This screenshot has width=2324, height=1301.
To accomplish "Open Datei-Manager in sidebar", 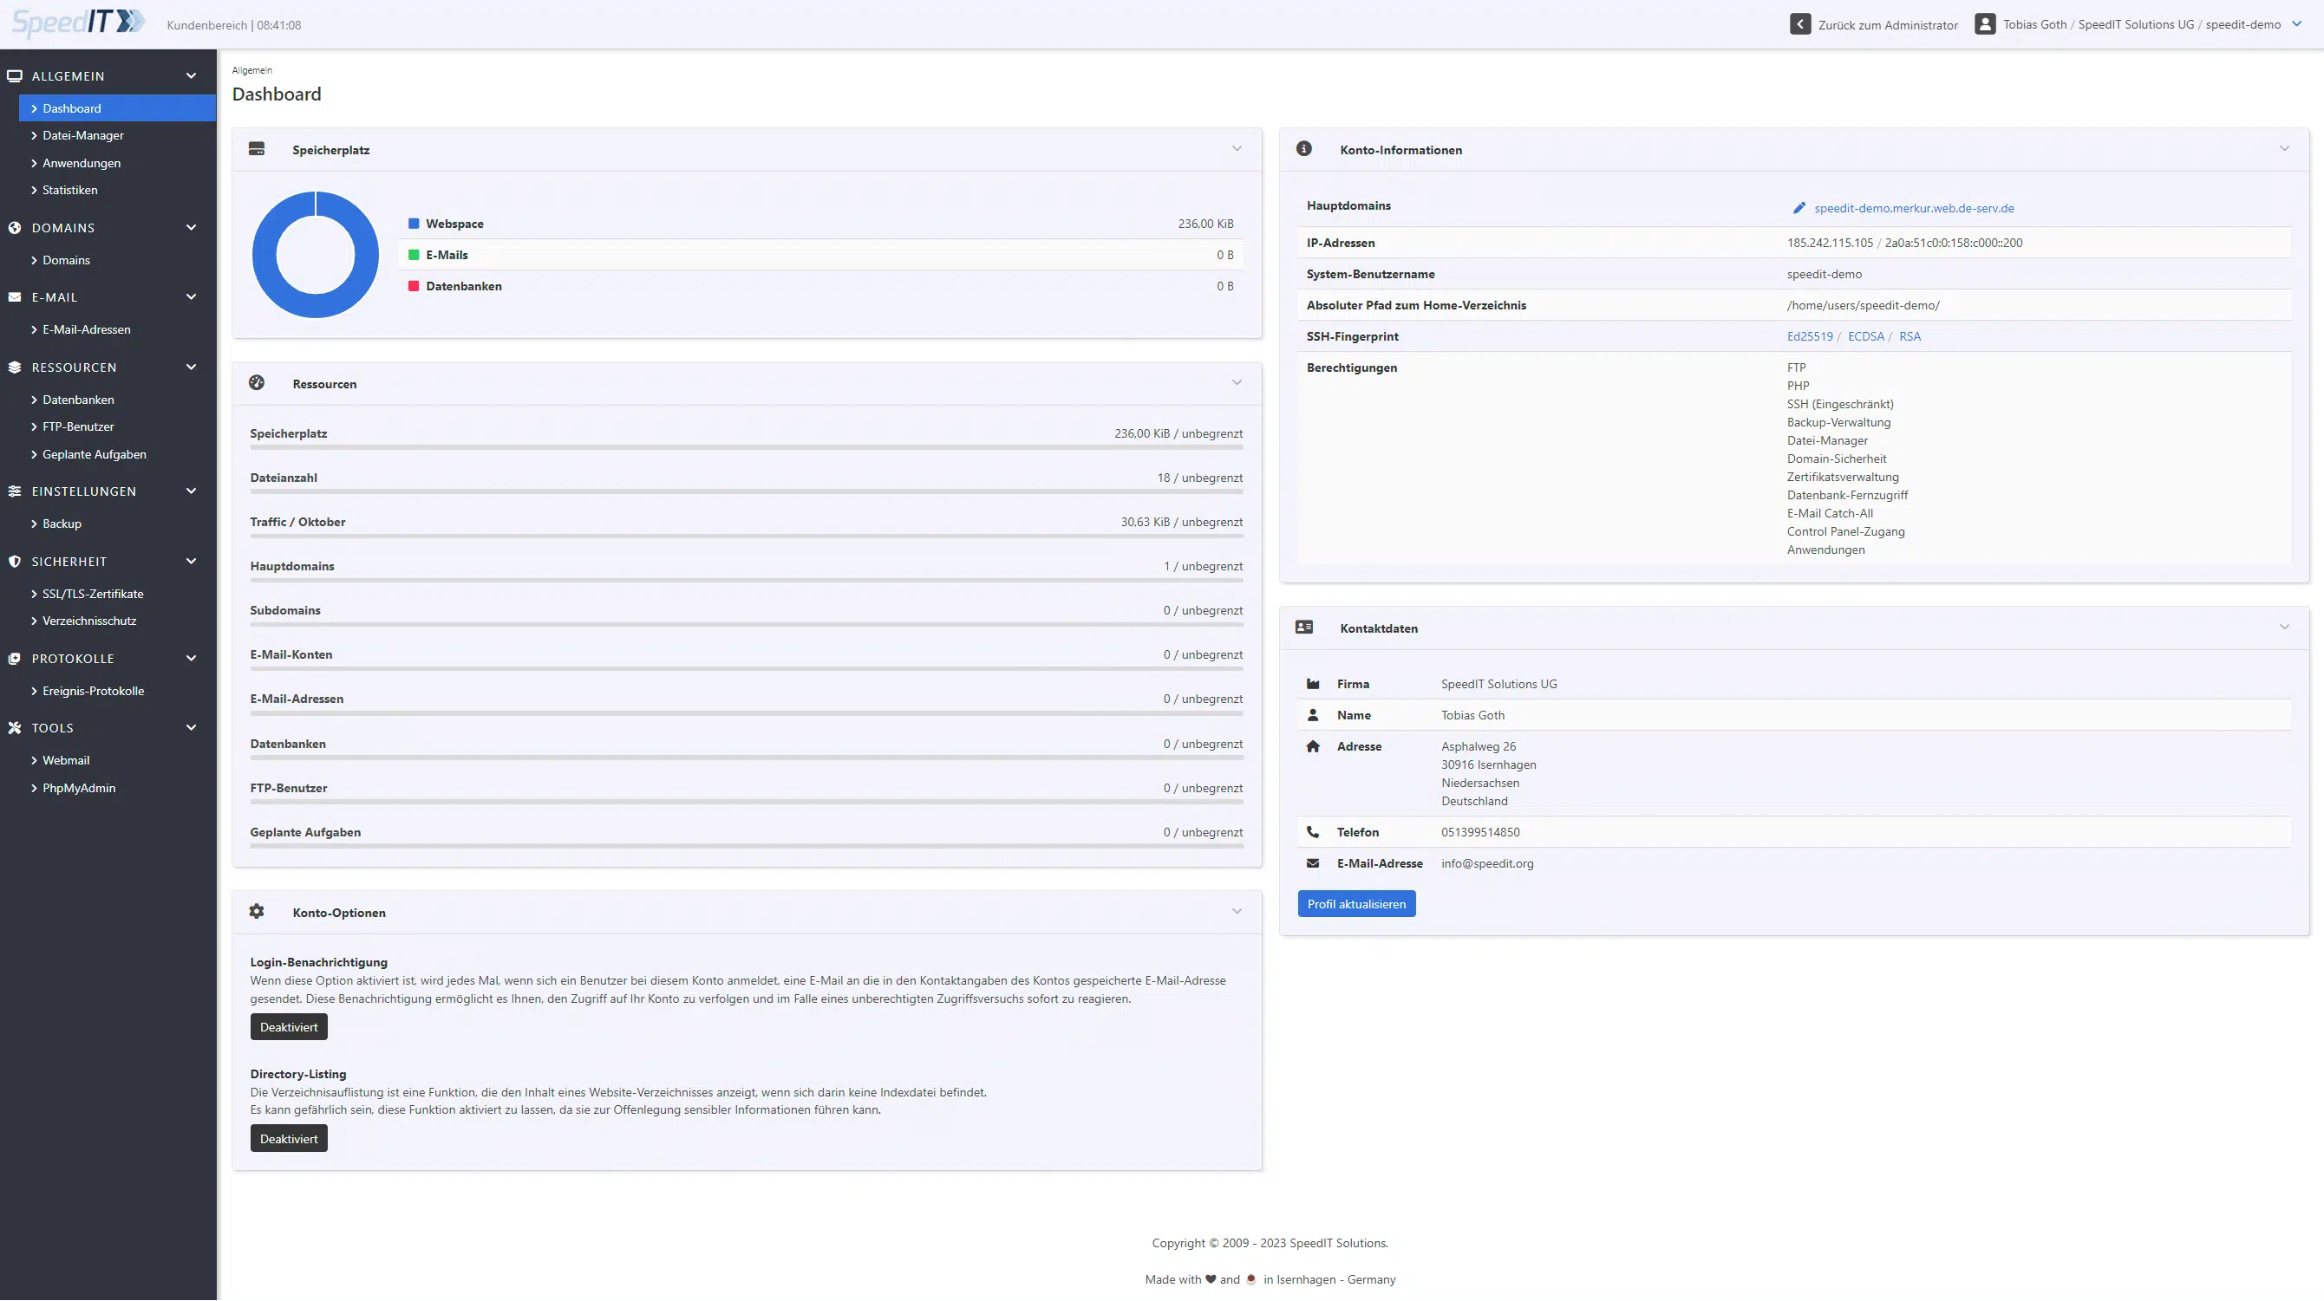I will (83, 135).
